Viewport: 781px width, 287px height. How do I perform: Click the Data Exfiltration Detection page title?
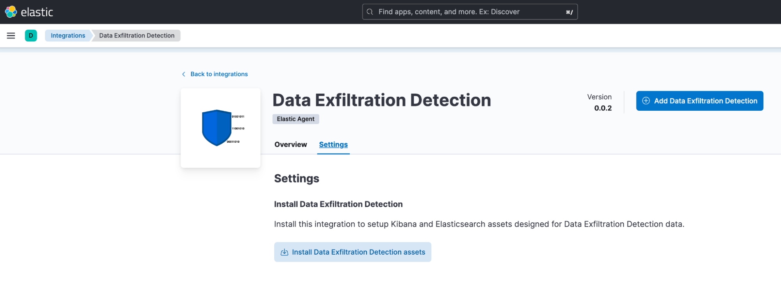[382, 100]
